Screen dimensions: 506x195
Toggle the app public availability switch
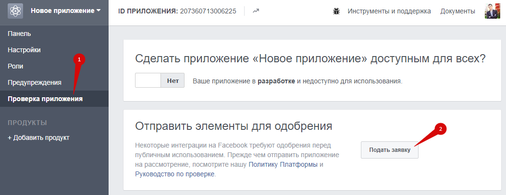(148, 80)
